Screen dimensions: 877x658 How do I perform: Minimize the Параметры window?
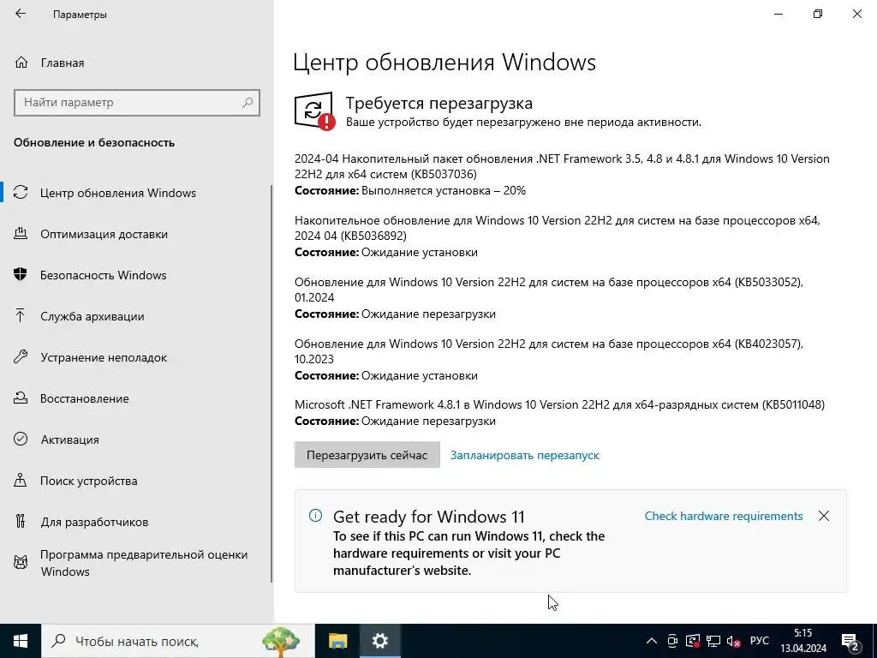point(779,14)
